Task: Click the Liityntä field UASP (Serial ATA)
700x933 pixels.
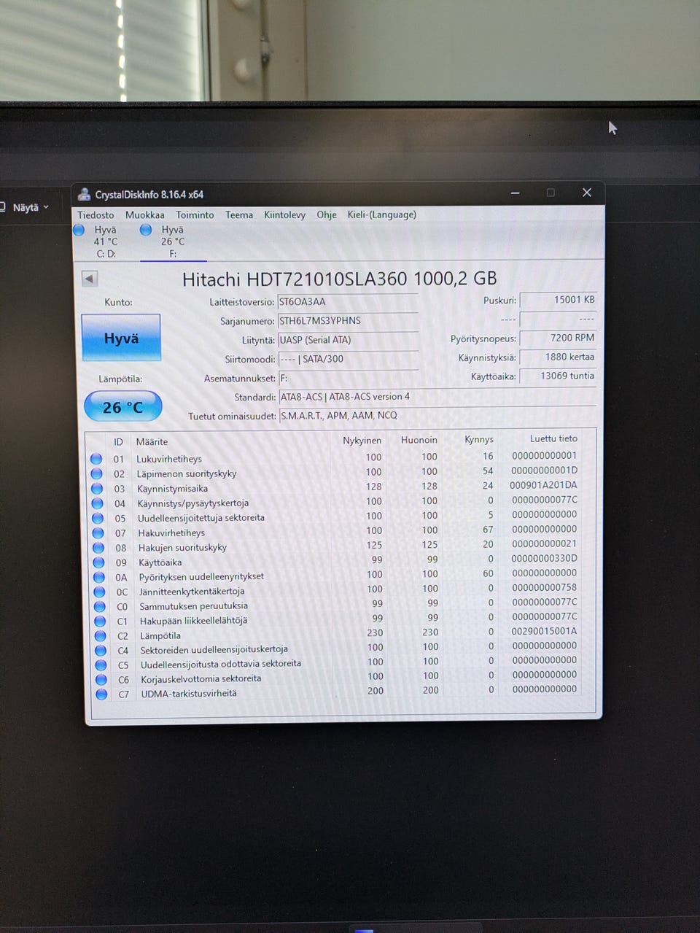Action: point(347,340)
